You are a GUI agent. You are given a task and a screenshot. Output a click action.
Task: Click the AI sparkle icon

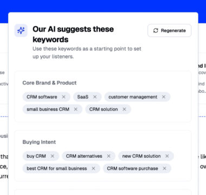(x=21, y=30)
